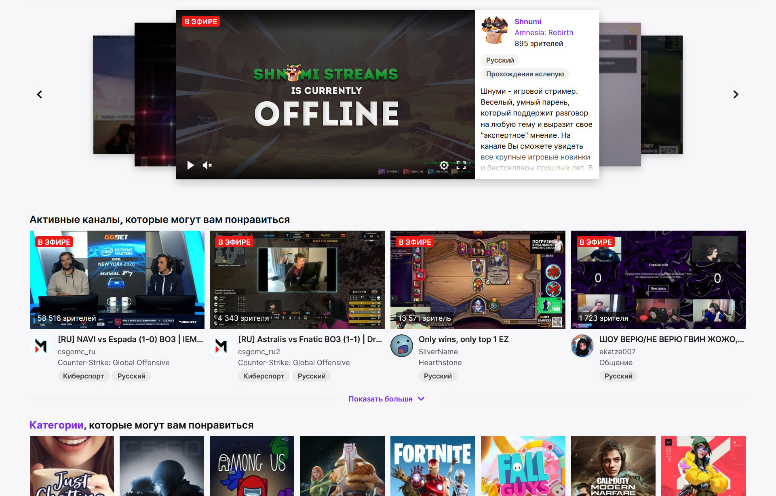The width and height of the screenshot is (776, 496).
Task: Select the Русский tag under Shnumi
Action: [500, 60]
